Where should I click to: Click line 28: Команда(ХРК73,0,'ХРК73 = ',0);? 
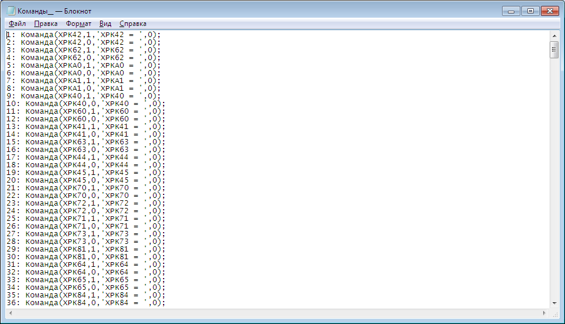coord(86,242)
